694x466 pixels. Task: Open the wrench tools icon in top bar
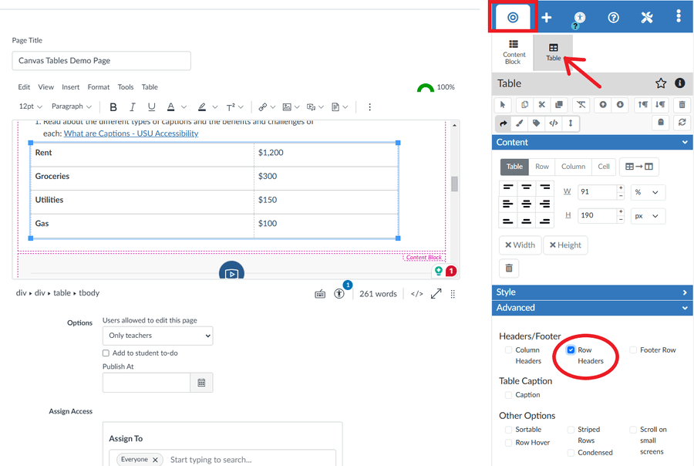[x=645, y=16]
